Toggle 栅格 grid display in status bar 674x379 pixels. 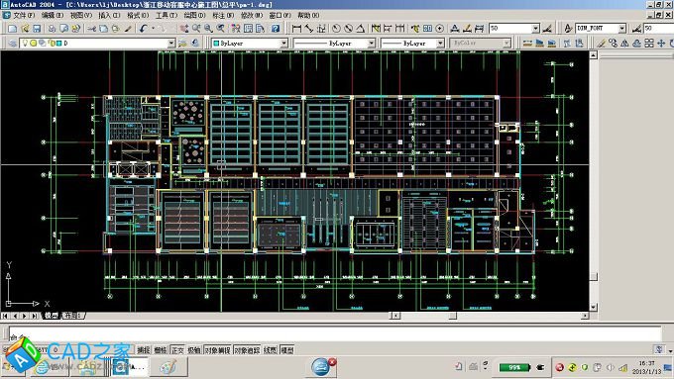tap(161, 350)
